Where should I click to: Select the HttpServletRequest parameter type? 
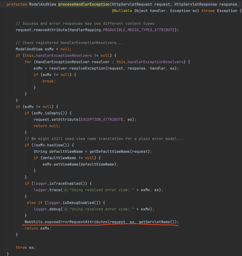click(132, 4)
